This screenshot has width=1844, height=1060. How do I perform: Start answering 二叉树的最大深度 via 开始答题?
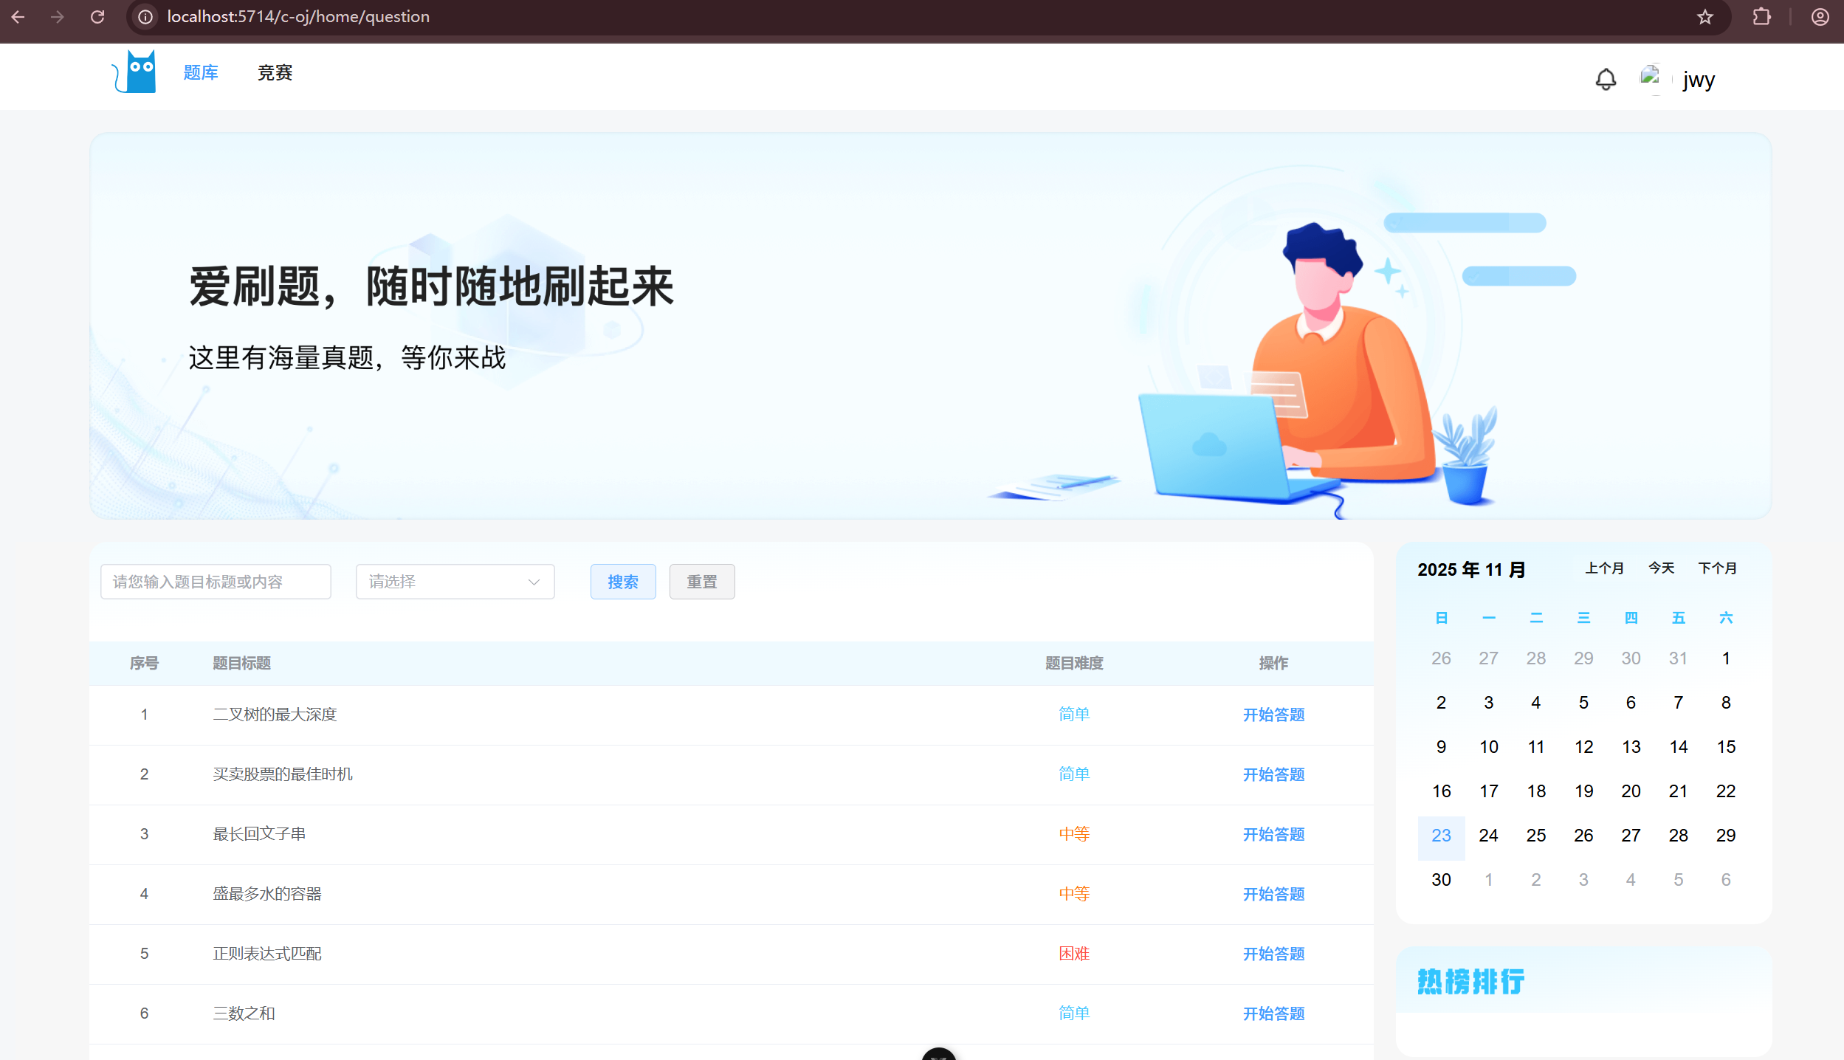coord(1273,714)
